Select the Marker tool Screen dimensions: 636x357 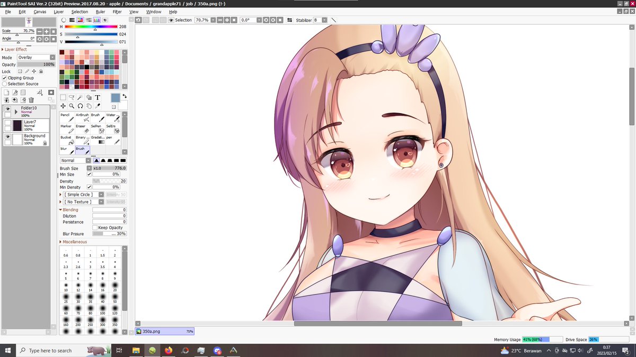[67, 129]
